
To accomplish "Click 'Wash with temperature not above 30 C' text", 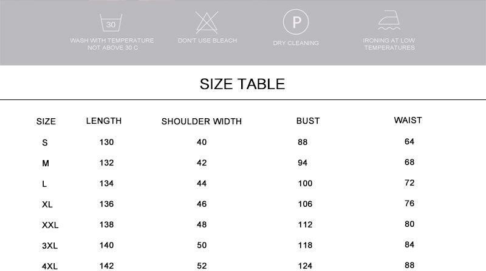I will (112, 44).
